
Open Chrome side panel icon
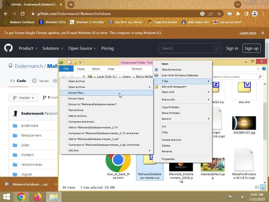[x=246, y=14]
